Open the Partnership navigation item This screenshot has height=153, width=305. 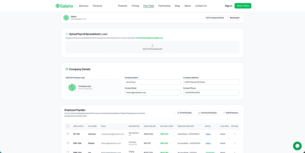click(164, 6)
